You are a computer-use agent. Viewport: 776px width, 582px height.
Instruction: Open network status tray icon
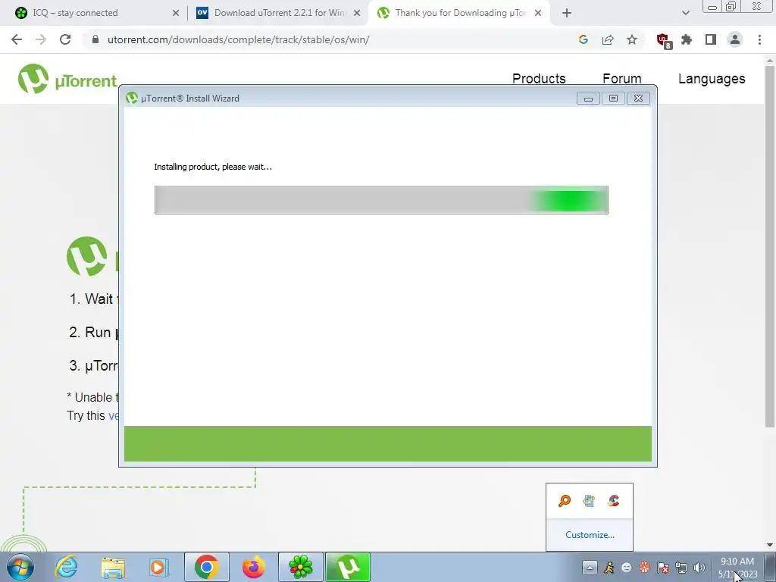tap(681, 568)
